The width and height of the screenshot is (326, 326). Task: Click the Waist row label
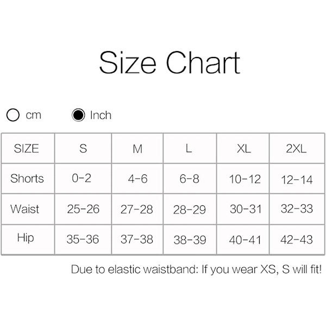(25, 209)
